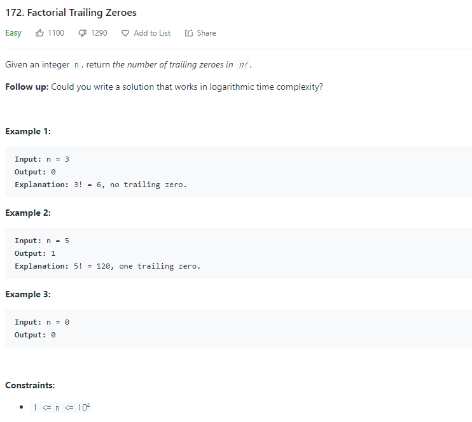Click the Constraints heading
Image resolution: width=472 pixels, height=422 pixels.
tap(30, 385)
